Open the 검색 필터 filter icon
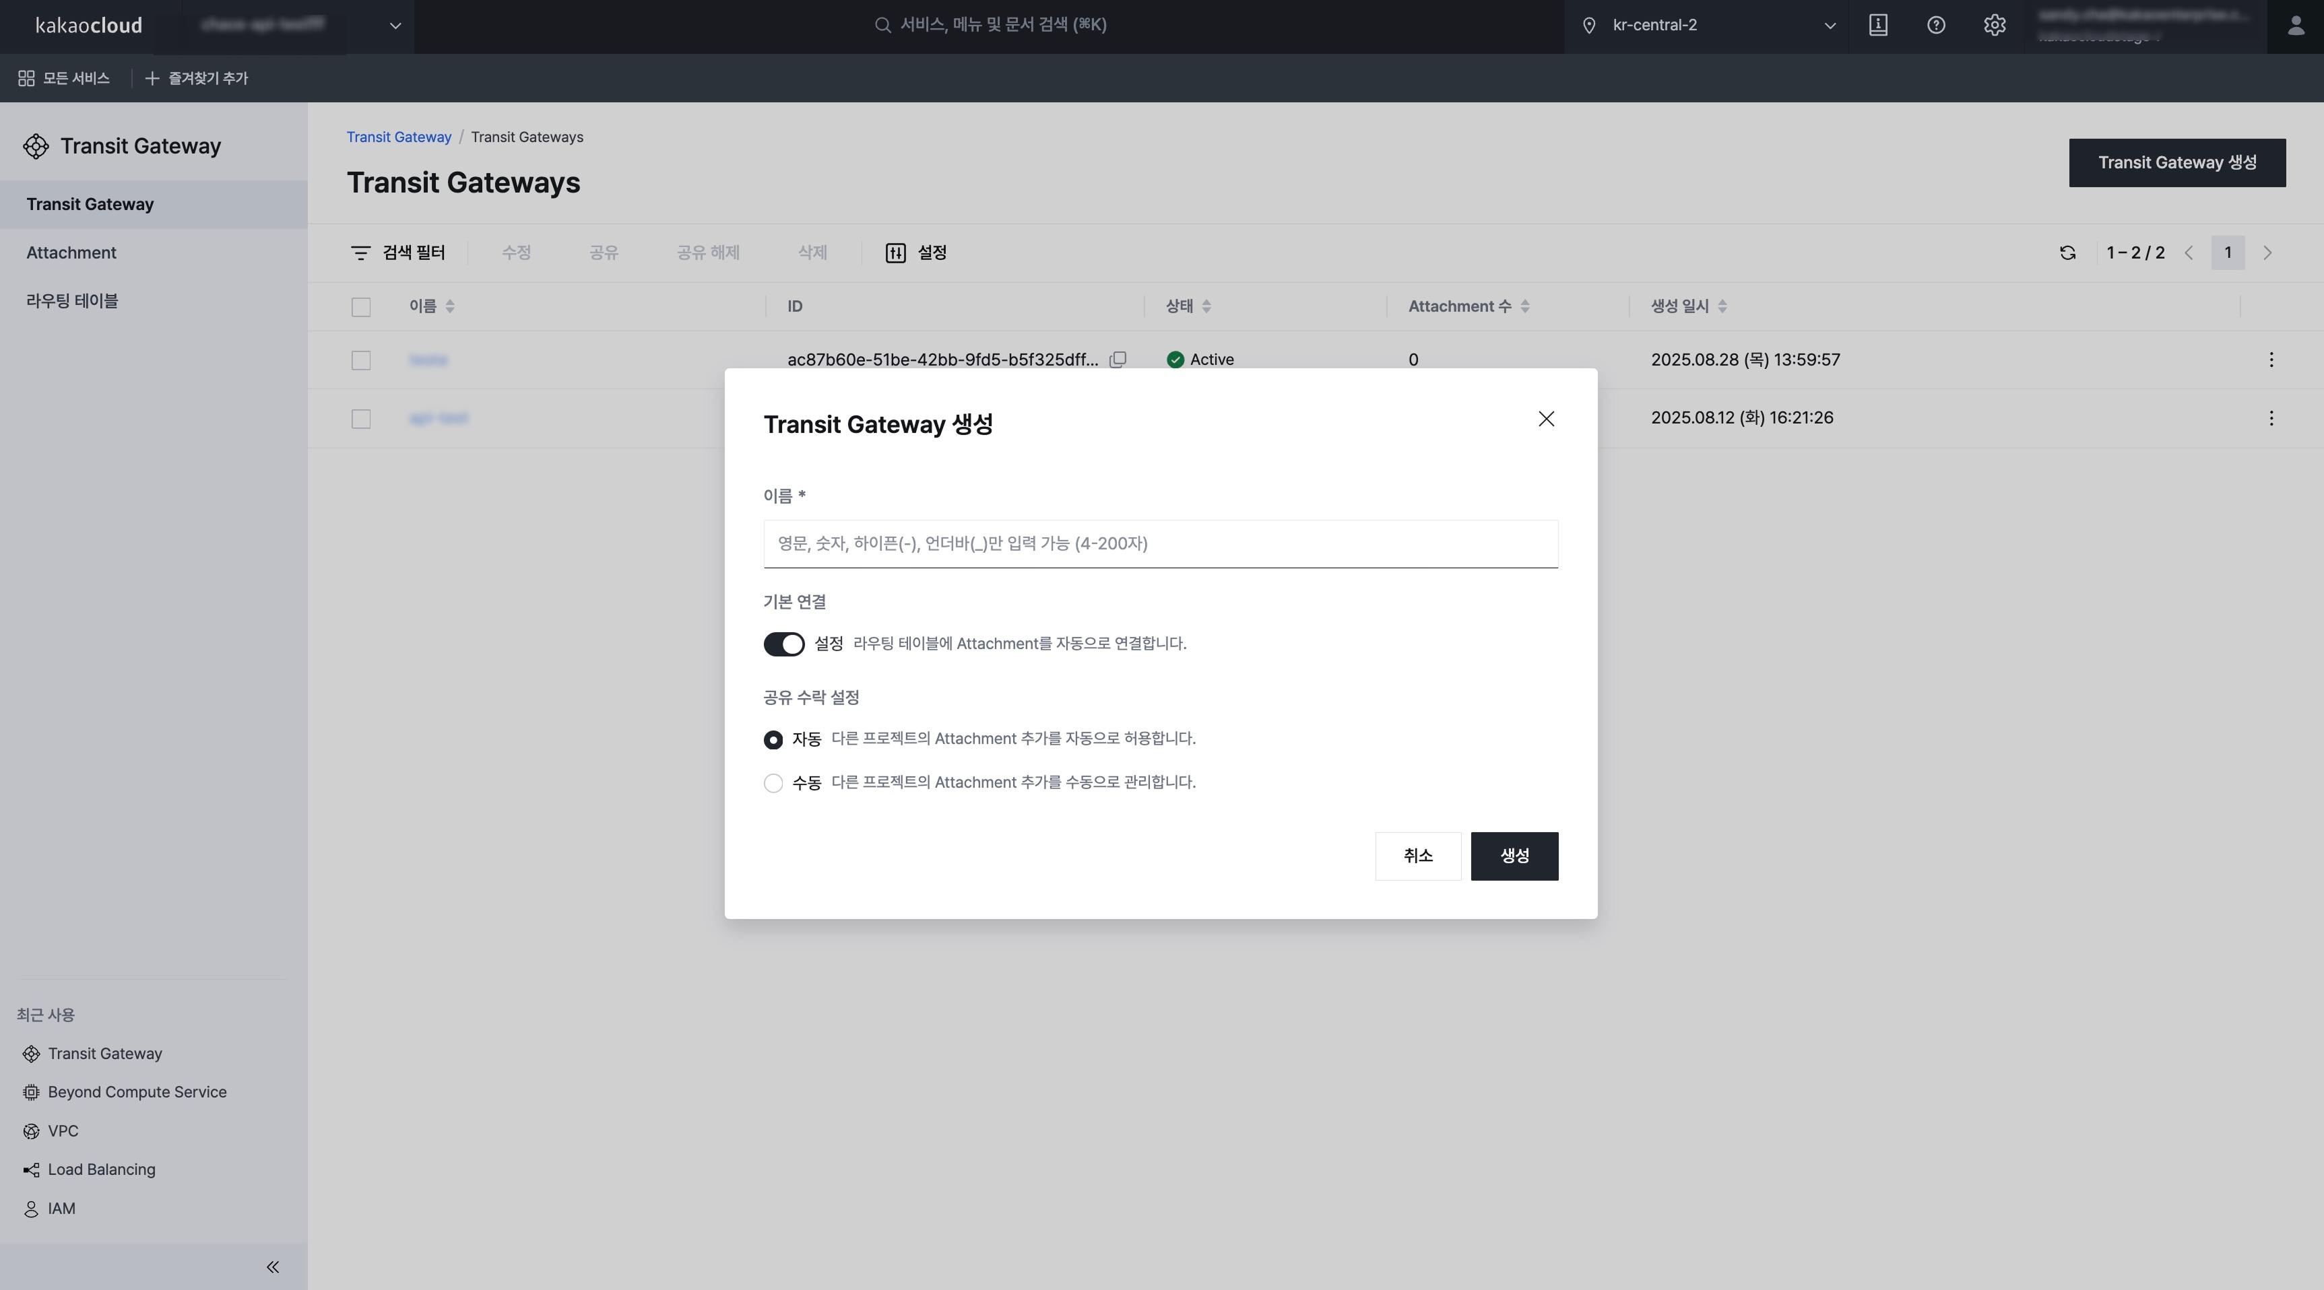This screenshot has width=2324, height=1290. pos(361,253)
